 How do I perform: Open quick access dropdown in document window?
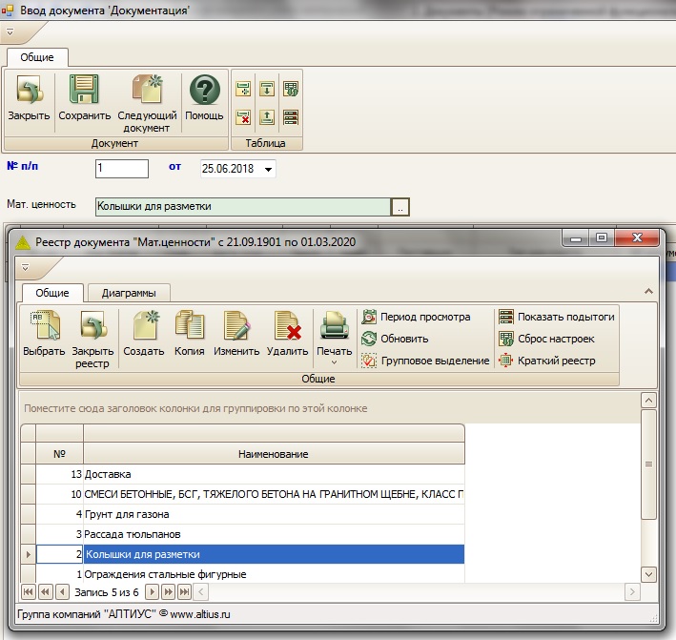coord(10,31)
